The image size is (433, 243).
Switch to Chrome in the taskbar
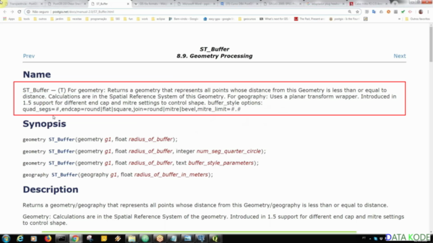tap(75, 238)
